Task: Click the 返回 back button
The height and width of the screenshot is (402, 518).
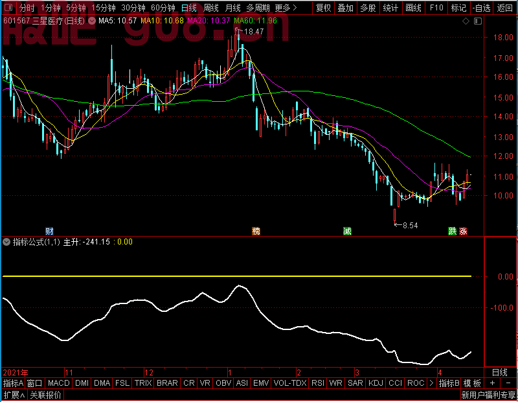Action: 504,8
